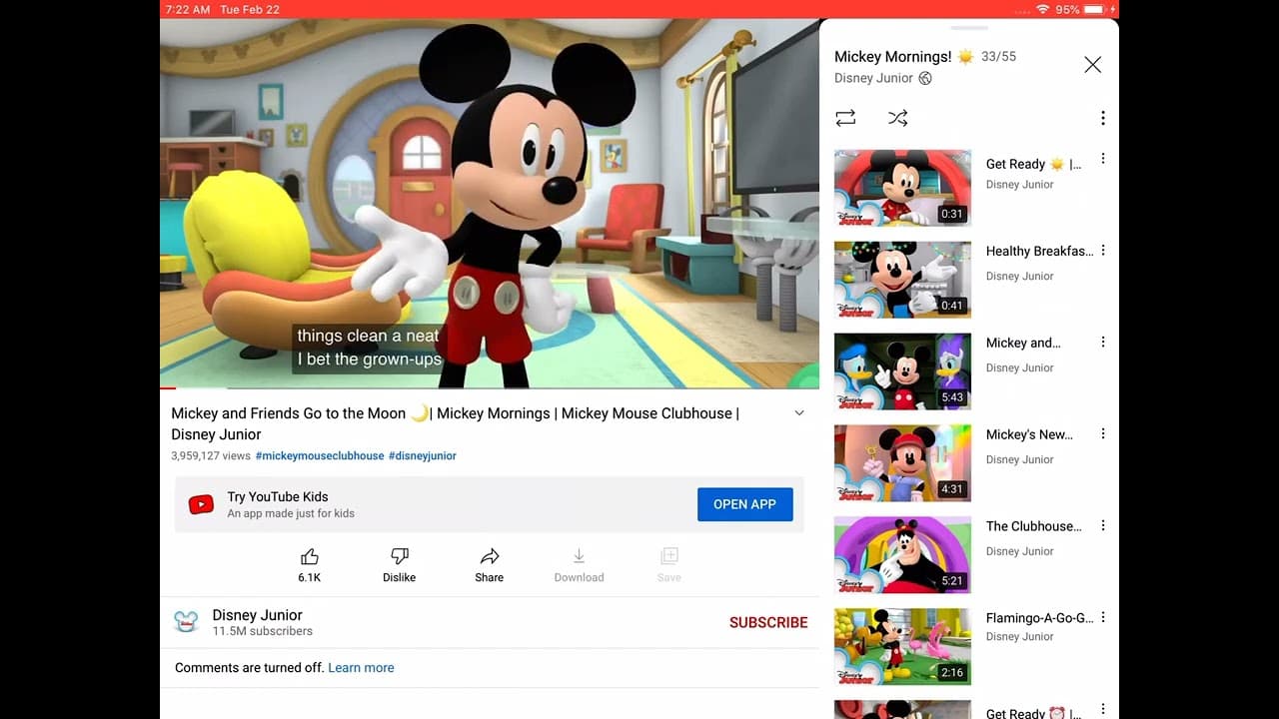The height and width of the screenshot is (719, 1279).
Task: Click the video title text
Action: tap(456, 423)
